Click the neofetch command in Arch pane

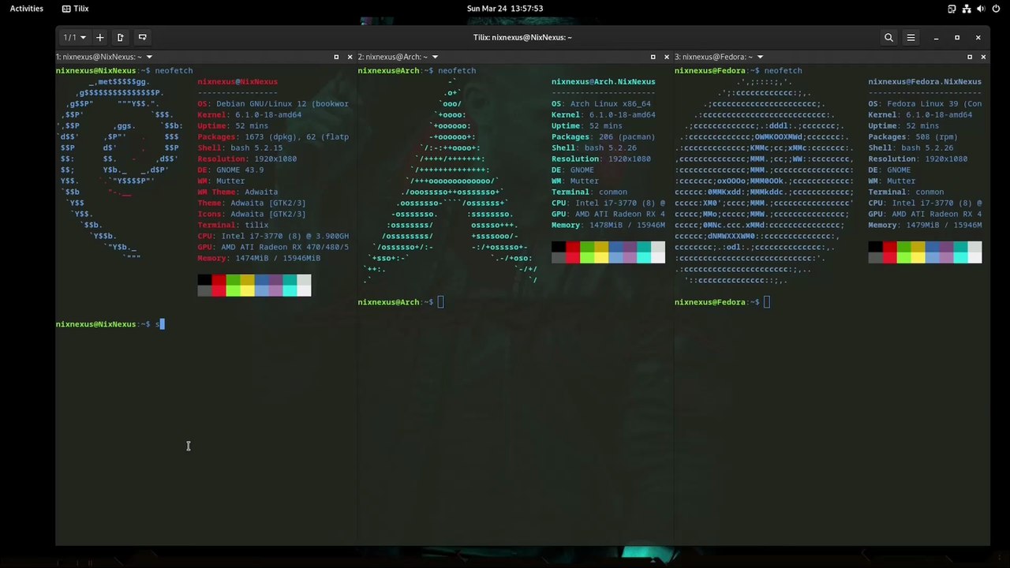[457, 70]
